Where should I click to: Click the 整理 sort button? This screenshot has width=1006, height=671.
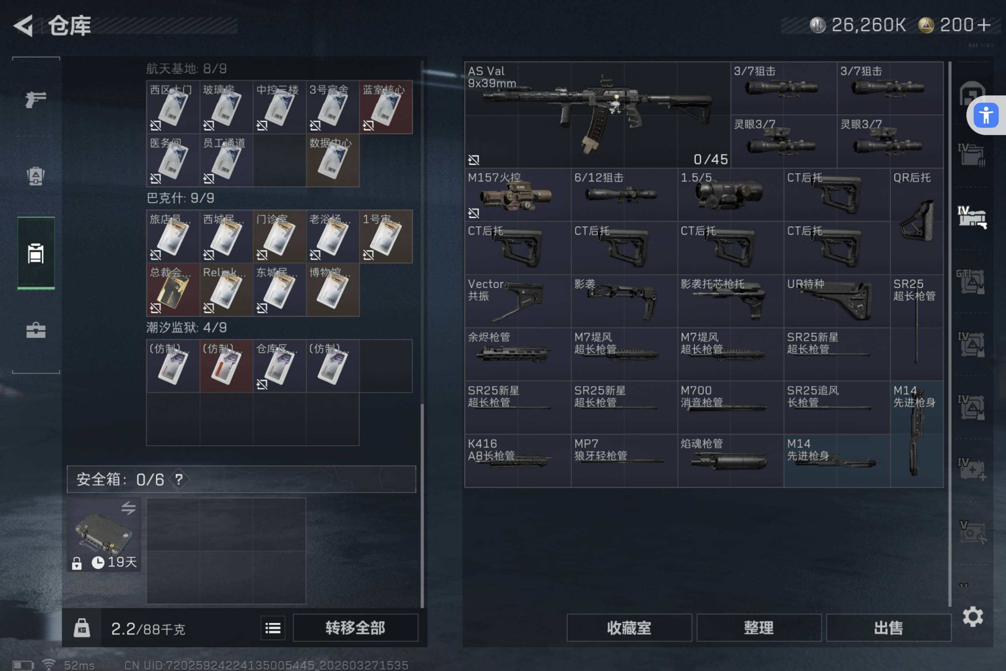coord(759,628)
